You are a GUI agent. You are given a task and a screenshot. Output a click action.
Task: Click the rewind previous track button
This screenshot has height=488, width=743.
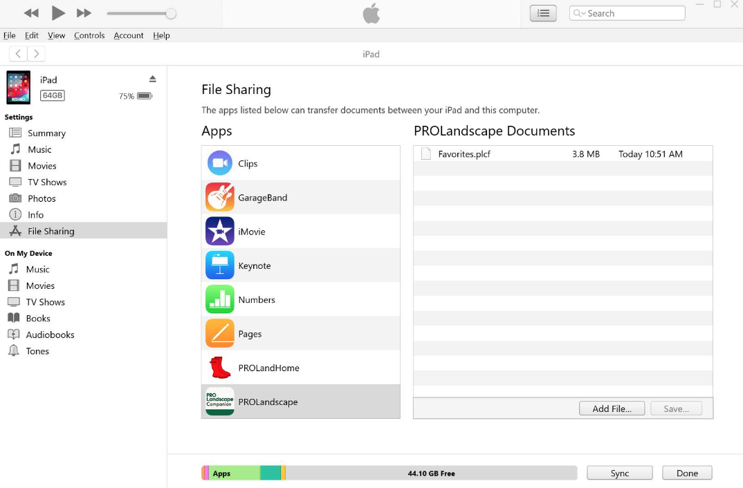pos(31,13)
